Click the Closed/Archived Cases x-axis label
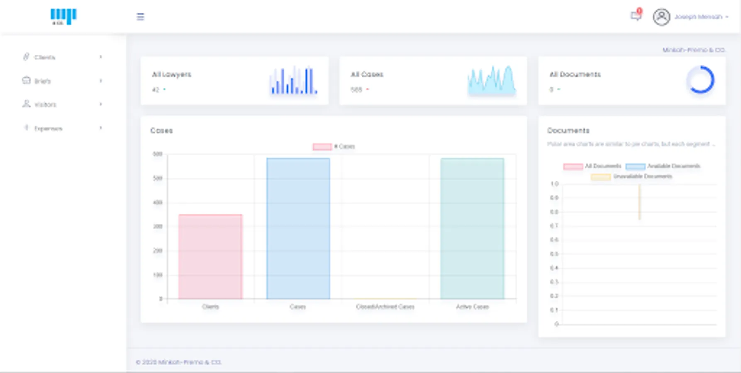741x373 pixels. point(385,307)
